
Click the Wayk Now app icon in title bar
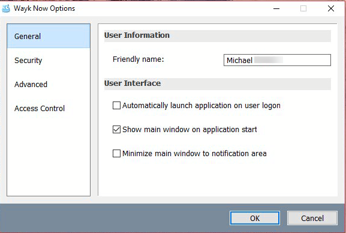click(x=6, y=8)
